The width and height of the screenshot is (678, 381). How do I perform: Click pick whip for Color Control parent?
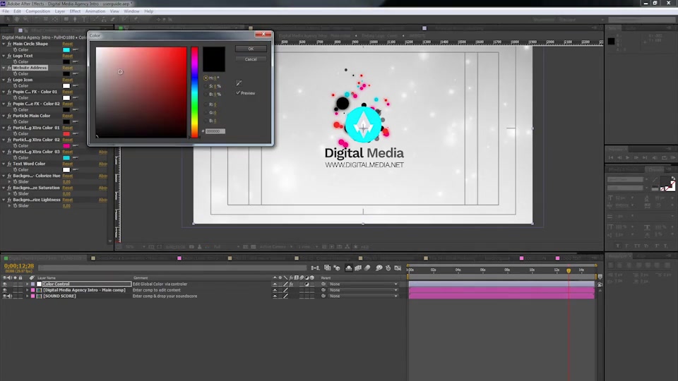coord(323,284)
